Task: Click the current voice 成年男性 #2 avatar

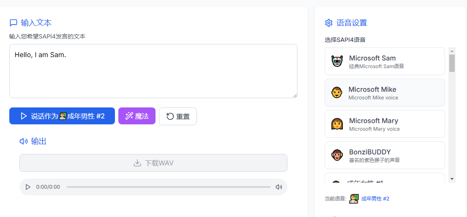Action: click(x=354, y=198)
